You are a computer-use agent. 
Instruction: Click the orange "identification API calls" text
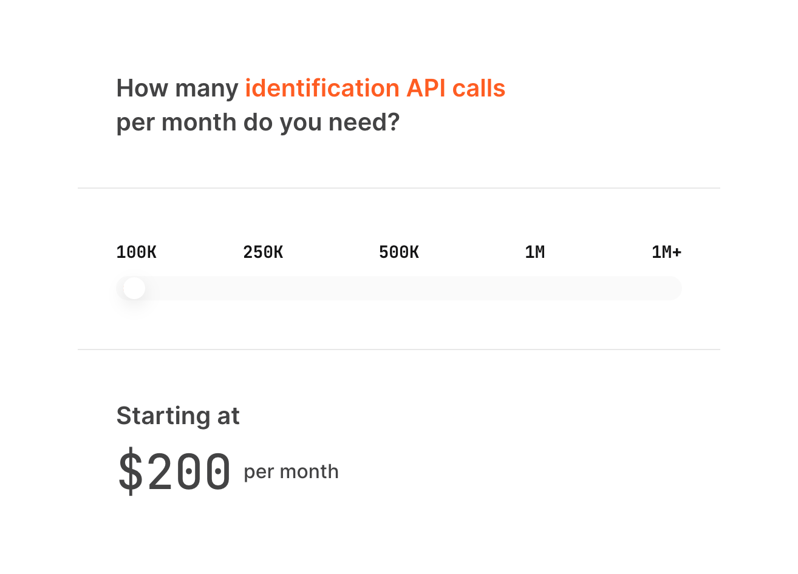click(375, 89)
